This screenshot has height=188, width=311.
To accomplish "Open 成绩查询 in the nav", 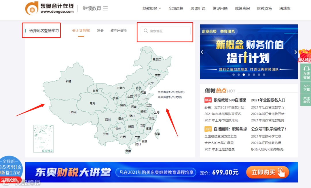I will (x=242, y=9).
